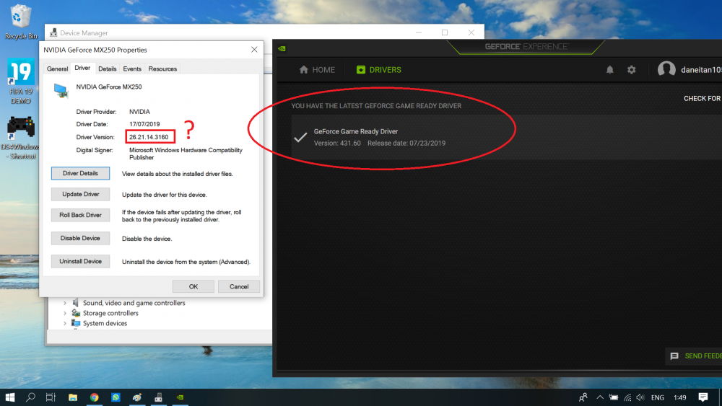Select the DRIVERS tab in GeForce Experience
The height and width of the screenshot is (406, 722).
click(378, 70)
